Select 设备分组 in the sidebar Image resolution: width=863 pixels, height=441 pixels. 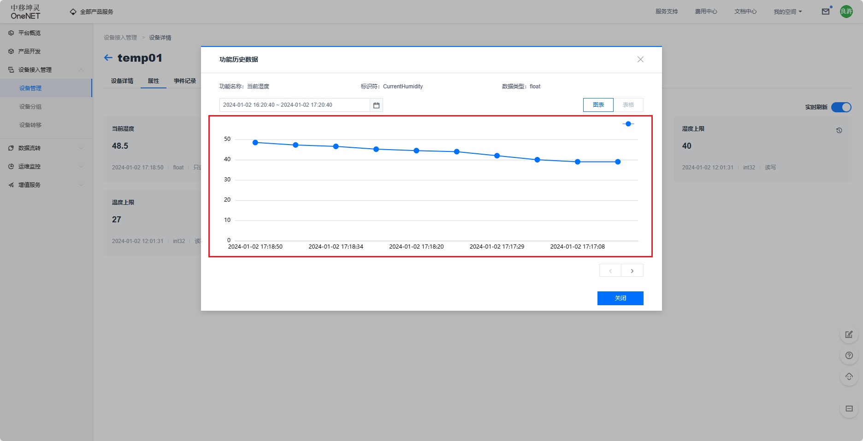click(30, 107)
